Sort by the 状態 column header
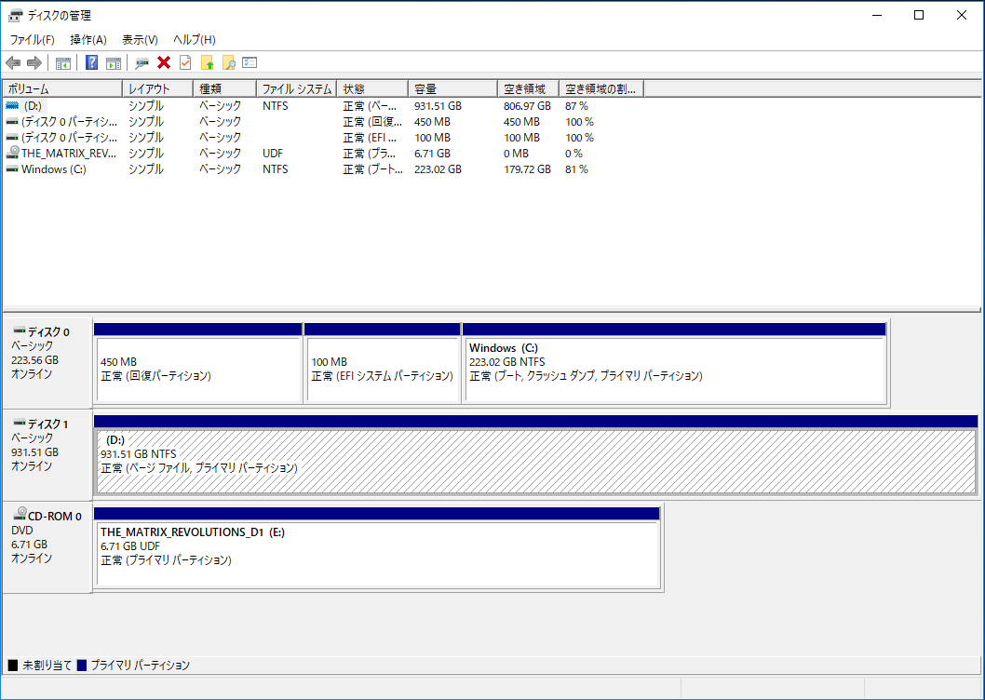985x700 pixels. click(372, 88)
